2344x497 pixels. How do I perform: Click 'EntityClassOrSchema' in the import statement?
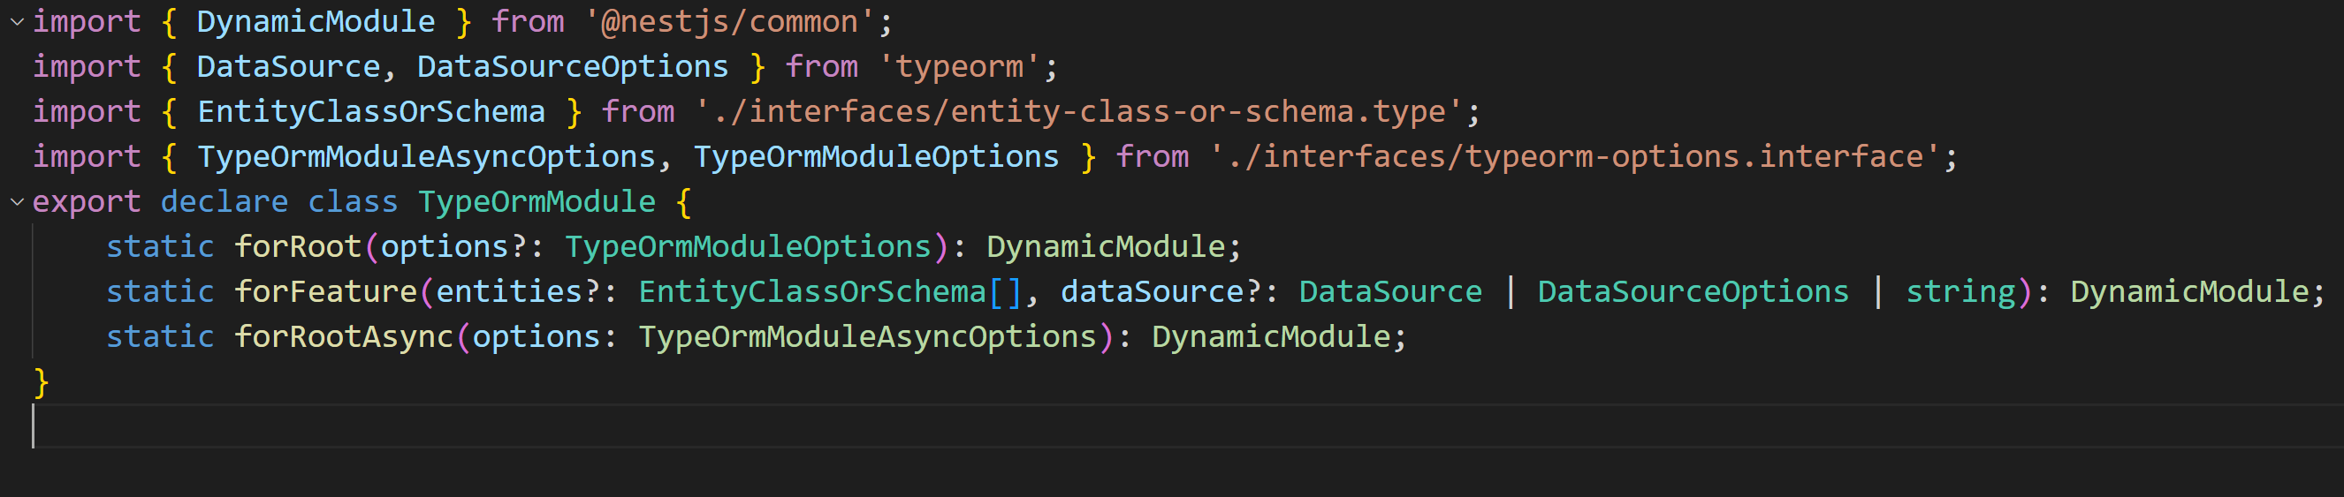tap(371, 112)
